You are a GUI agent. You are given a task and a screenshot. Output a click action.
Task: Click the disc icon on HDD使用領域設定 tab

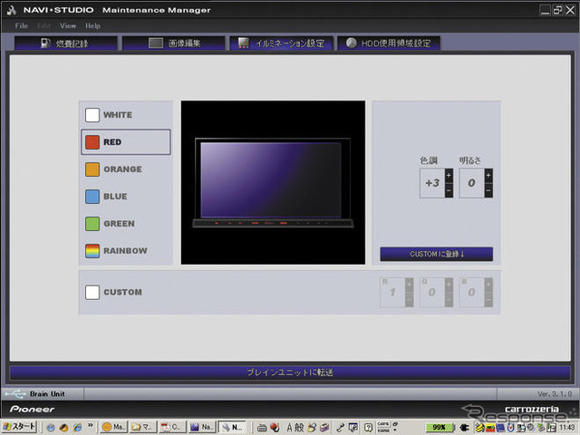coord(351,43)
